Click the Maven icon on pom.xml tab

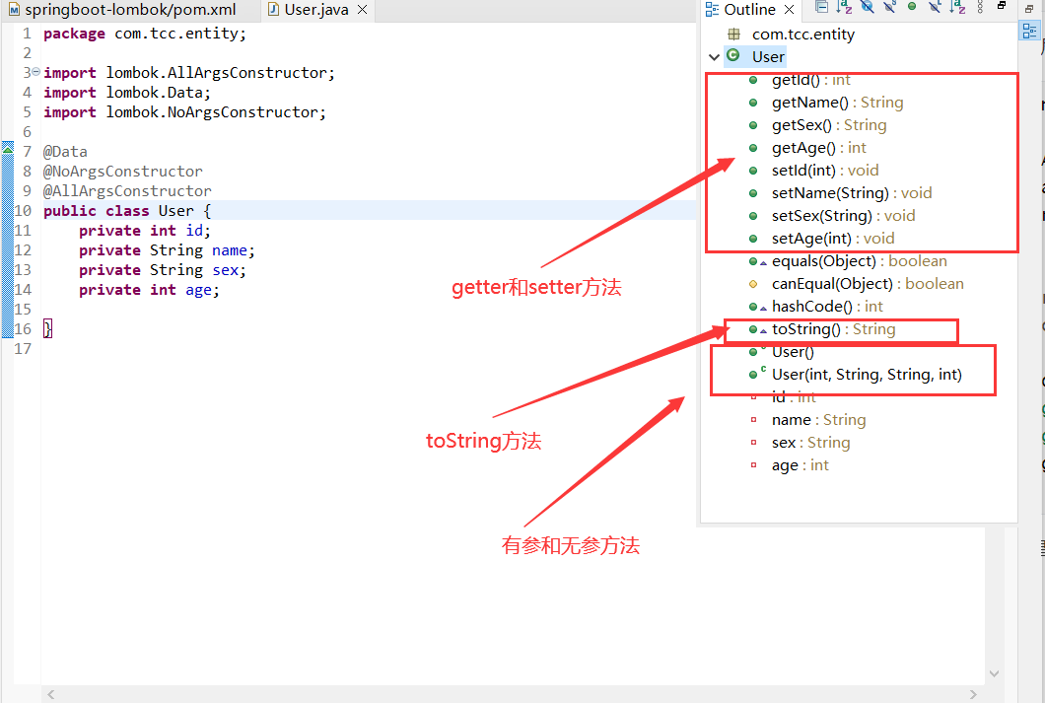point(14,9)
